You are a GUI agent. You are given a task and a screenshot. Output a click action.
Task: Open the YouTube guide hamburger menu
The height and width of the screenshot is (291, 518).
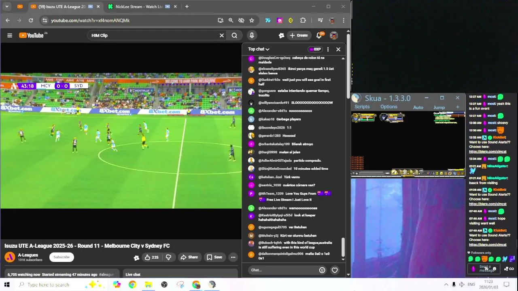pos(10,36)
